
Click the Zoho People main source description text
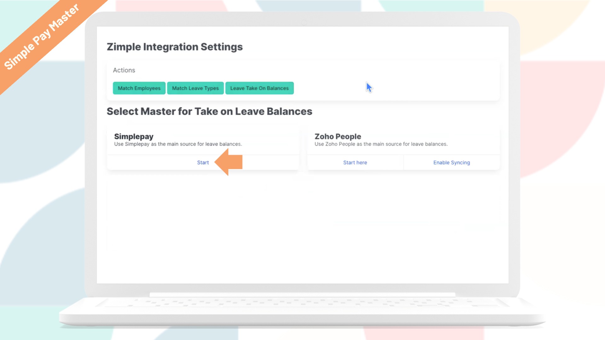381,144
